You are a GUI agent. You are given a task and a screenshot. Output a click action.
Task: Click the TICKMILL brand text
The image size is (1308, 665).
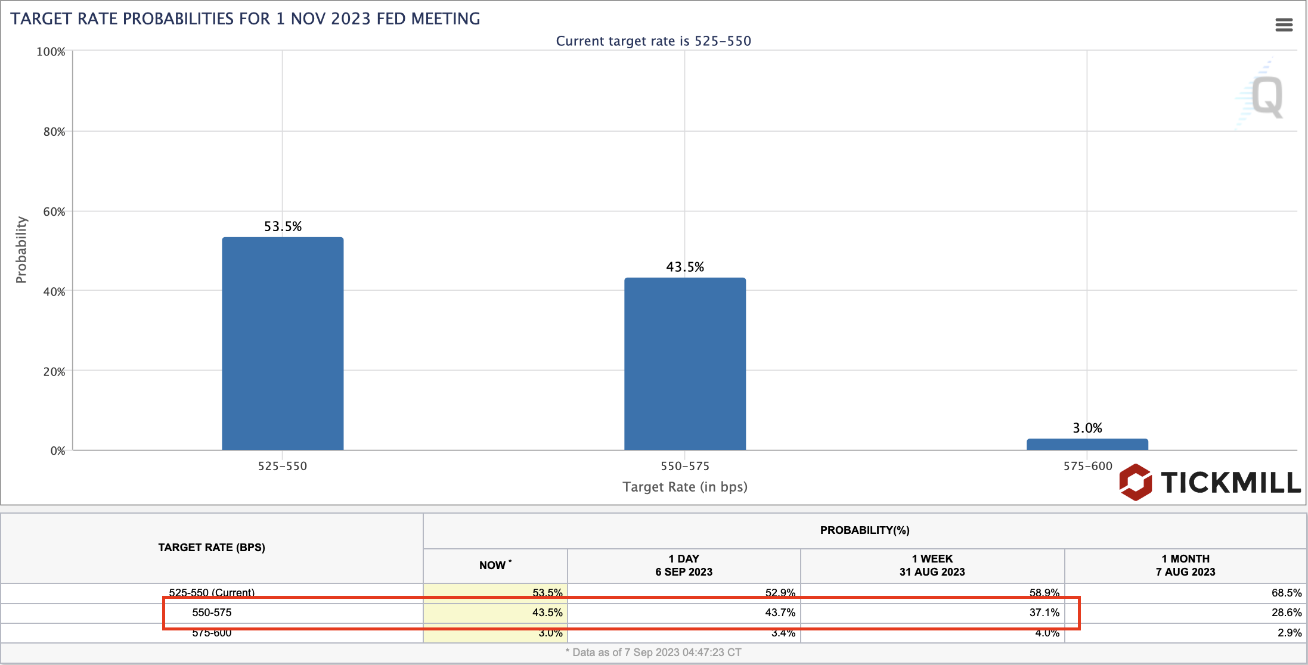point(1230,483)
